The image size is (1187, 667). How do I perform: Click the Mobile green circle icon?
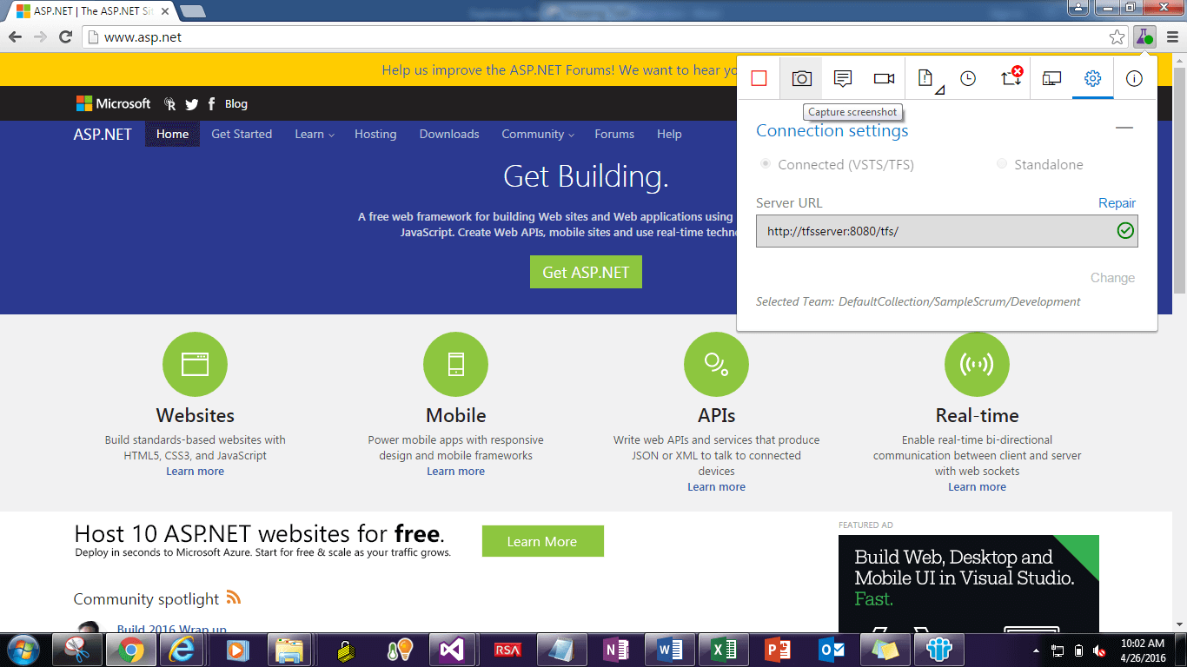455,364
